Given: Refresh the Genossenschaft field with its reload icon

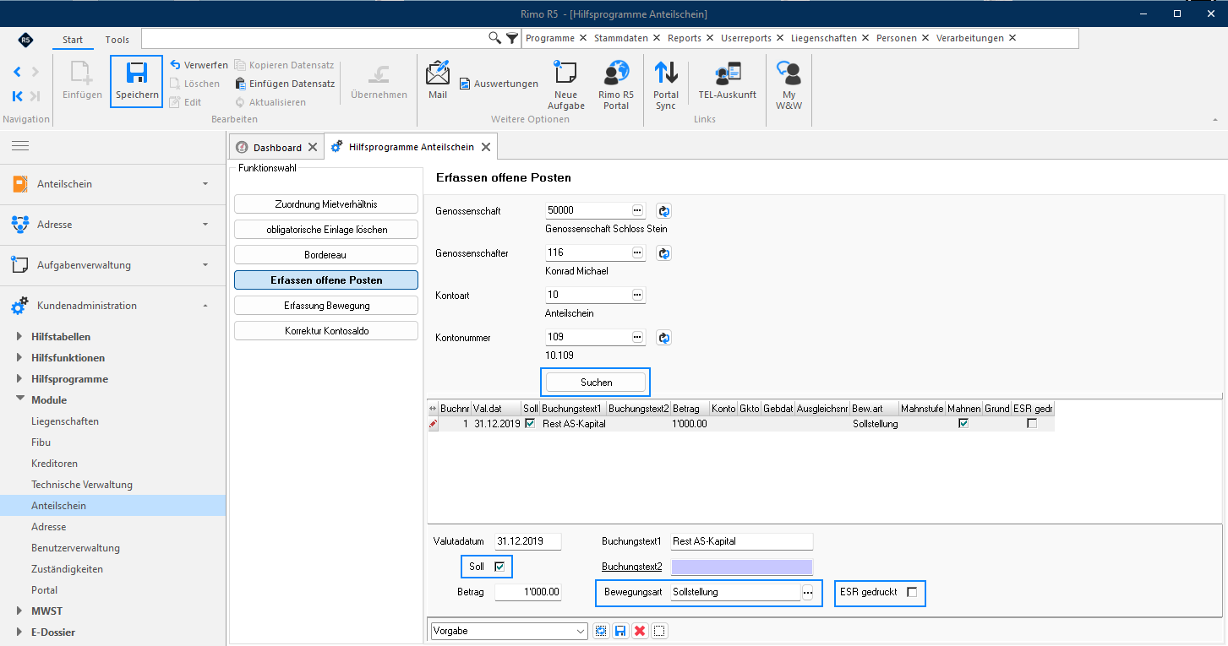Looking at the screenshot, I should tap(664, 210).
